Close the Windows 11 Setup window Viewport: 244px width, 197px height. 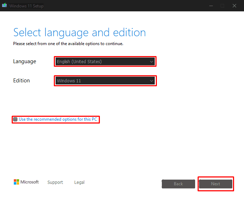234,6
